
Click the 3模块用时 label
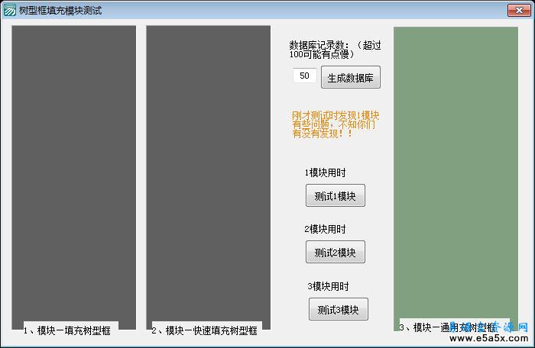coord(328,286)
